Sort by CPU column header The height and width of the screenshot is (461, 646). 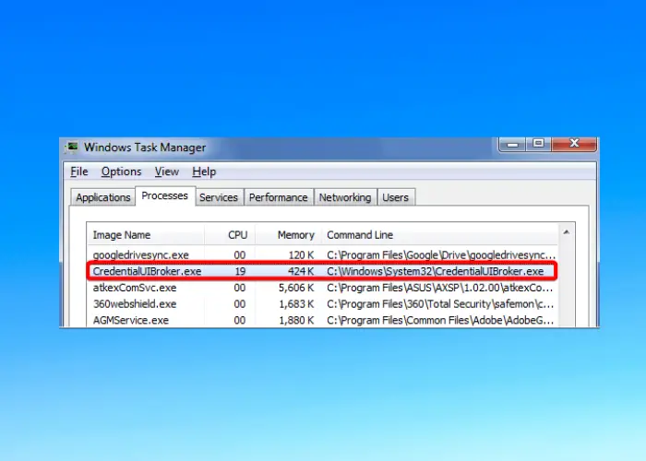click(x=230, y=235)
